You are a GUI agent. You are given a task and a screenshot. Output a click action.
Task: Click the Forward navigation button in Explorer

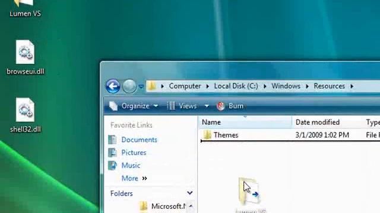click(x=129, y=86)
